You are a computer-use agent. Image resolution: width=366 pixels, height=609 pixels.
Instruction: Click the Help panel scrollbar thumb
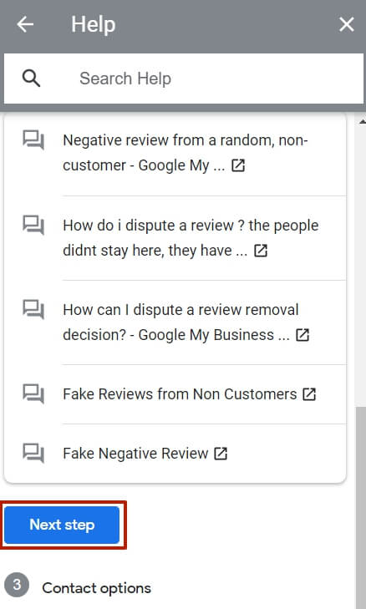coord(361,505)
